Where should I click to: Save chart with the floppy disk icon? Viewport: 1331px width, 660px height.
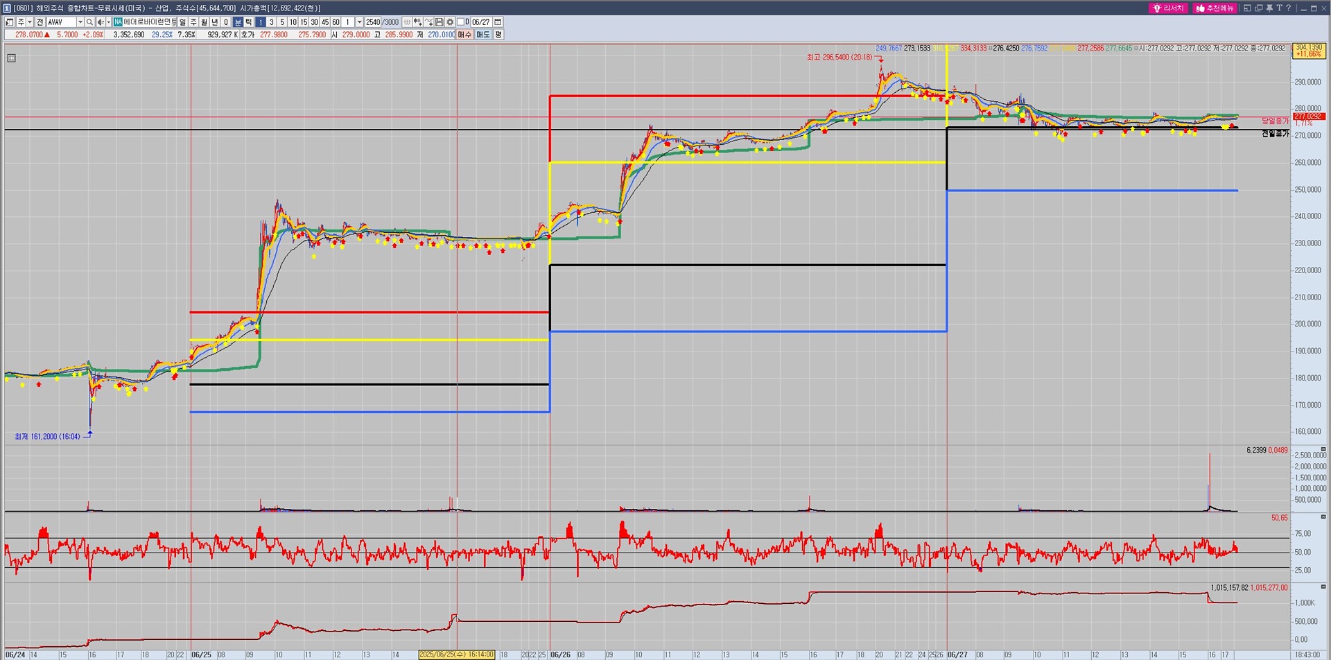[439, 22]
